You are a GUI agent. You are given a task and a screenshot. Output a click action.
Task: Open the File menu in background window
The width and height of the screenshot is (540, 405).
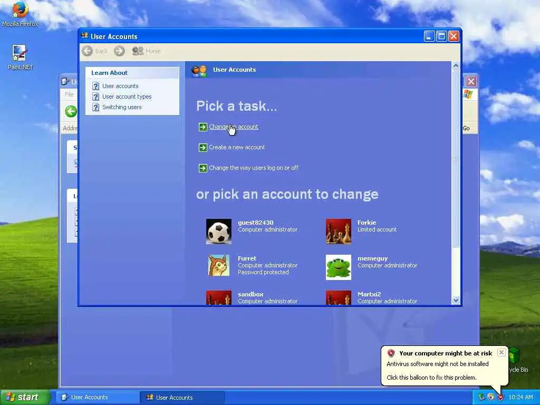pyautogui.click(x=69, y=94)
